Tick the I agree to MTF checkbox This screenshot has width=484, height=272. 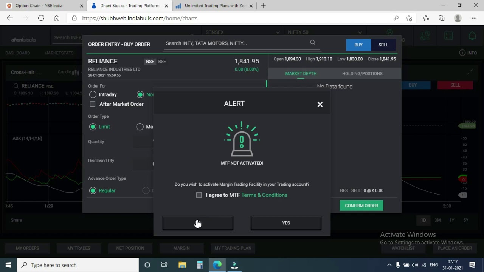(x=199, y=195)
